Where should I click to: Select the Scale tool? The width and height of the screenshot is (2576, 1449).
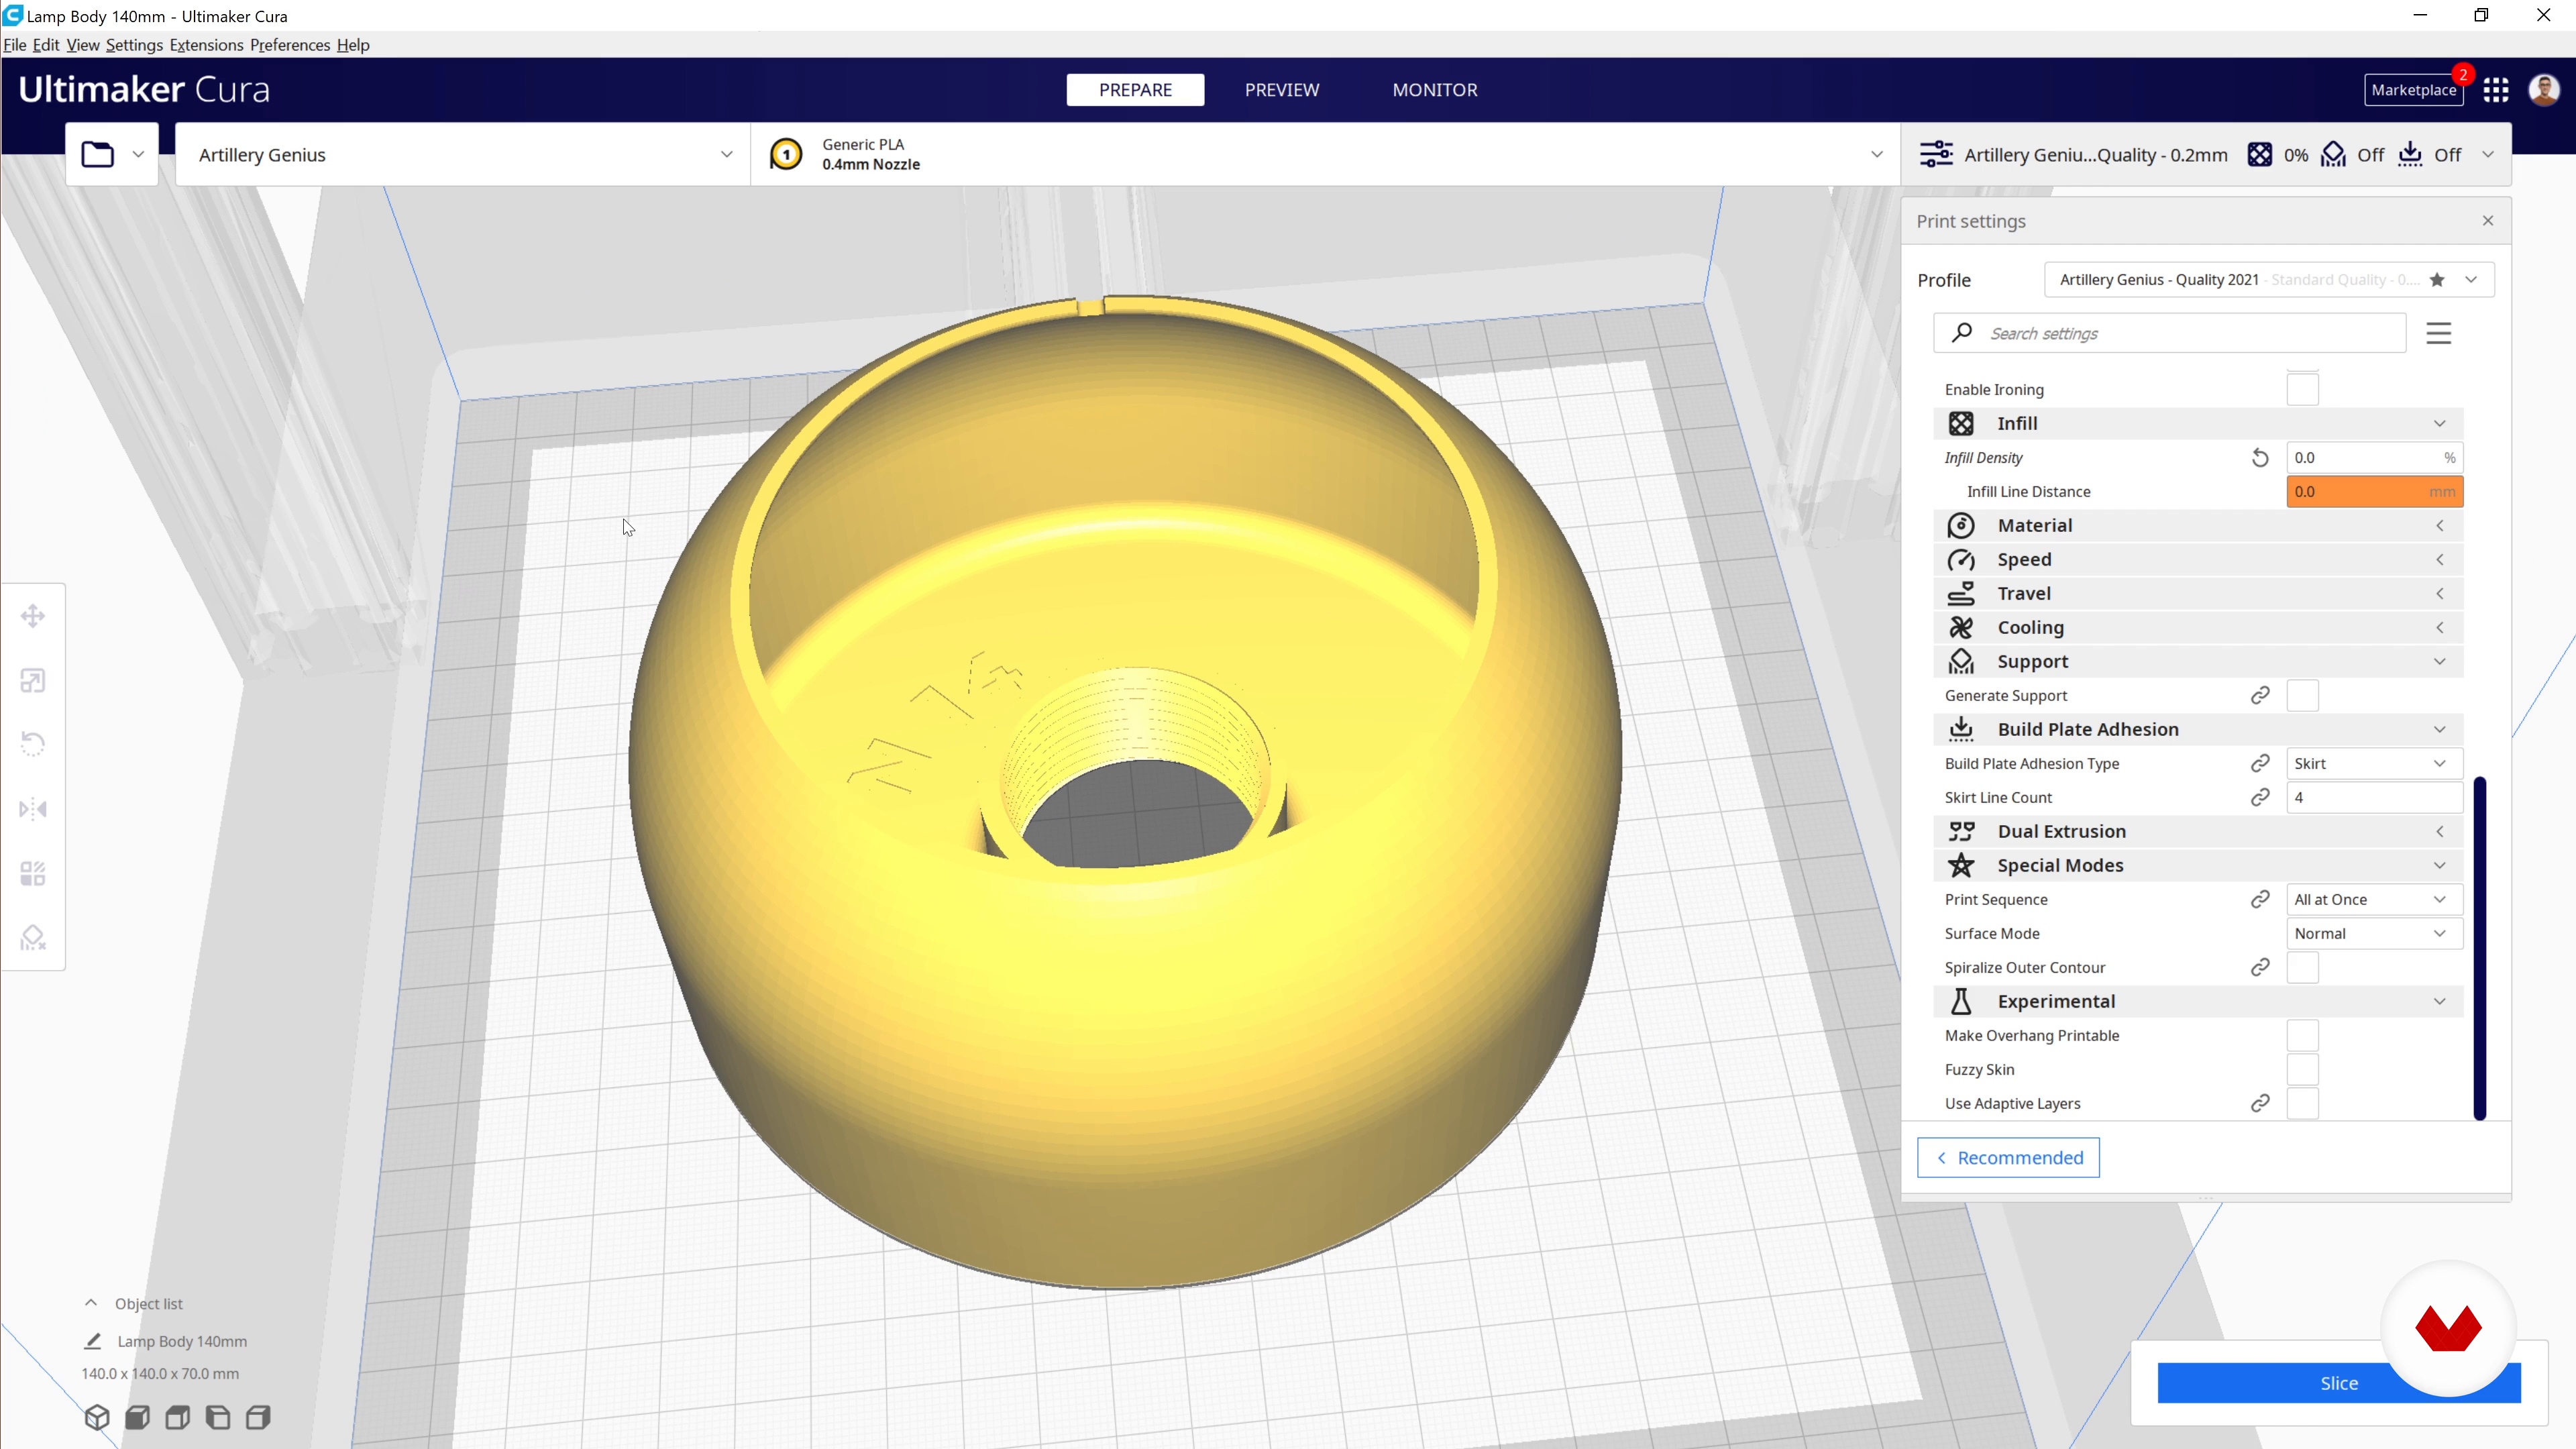(x=33, y=681)
